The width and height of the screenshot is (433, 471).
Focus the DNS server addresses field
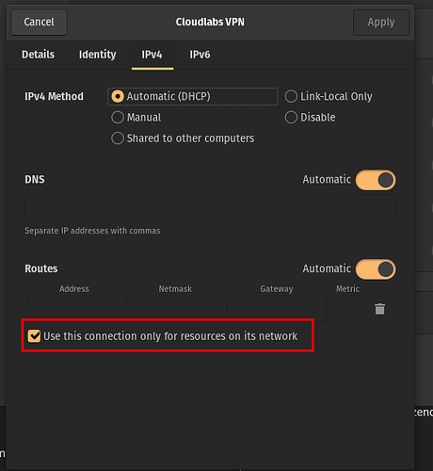(210, 208)
